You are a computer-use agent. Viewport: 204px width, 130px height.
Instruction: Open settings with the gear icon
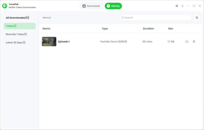(177, 6)
